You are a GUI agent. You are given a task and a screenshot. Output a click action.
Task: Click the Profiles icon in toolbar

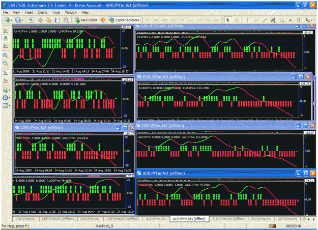tap(18, 20)
